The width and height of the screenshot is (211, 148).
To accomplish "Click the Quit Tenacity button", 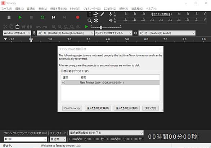I will point(72,108).
